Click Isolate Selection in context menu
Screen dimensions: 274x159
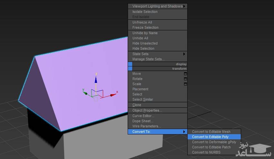(145, 12)
